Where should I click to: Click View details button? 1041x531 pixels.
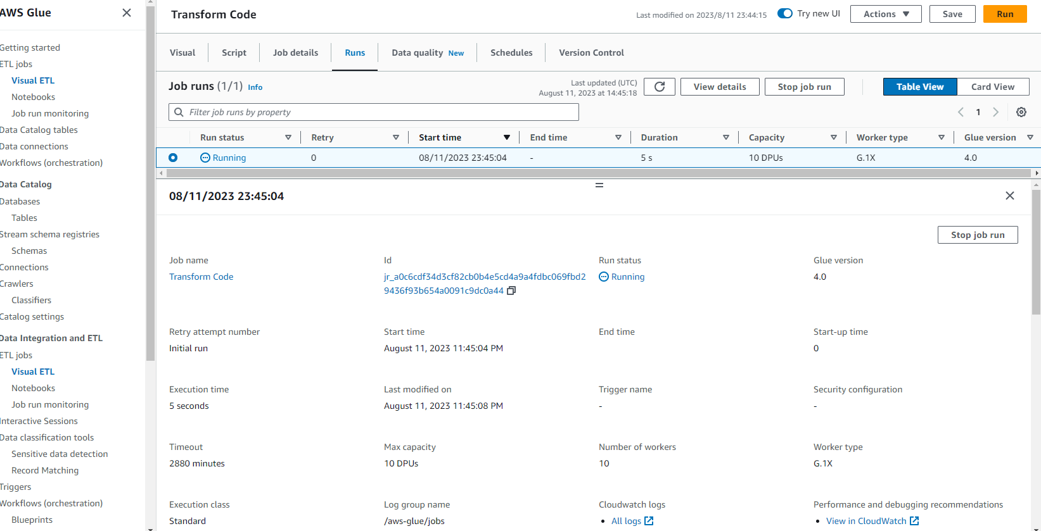[720, 87]
